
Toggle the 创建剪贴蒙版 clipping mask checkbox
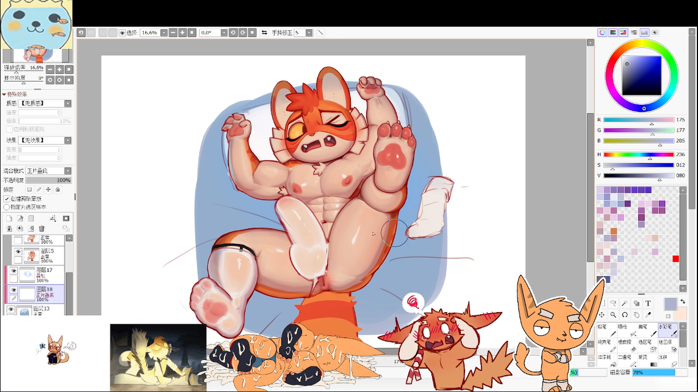tap(7, 198)
